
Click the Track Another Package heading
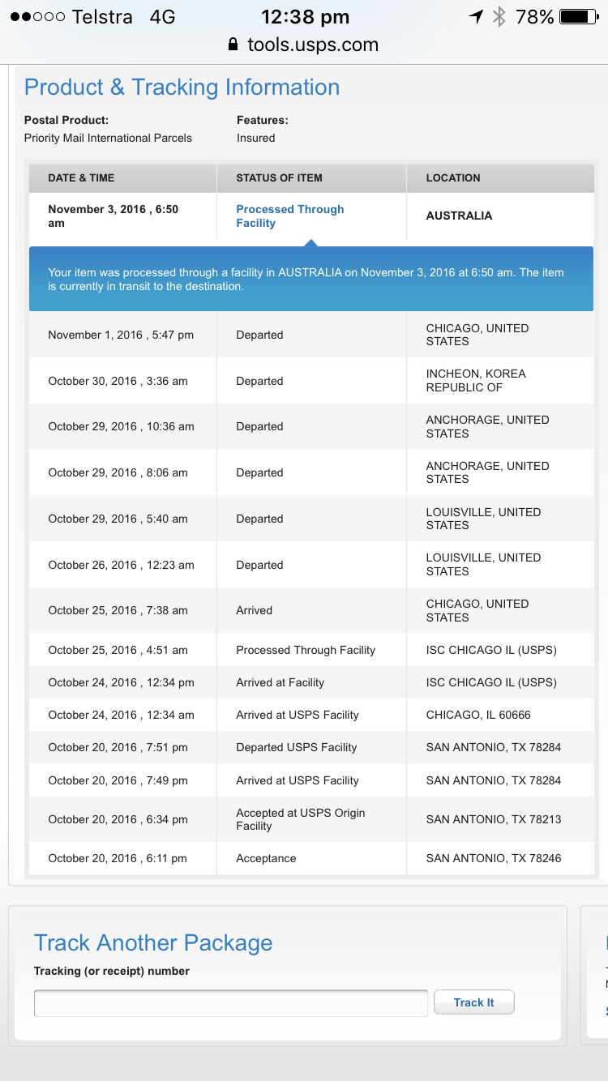pos(153,942)
